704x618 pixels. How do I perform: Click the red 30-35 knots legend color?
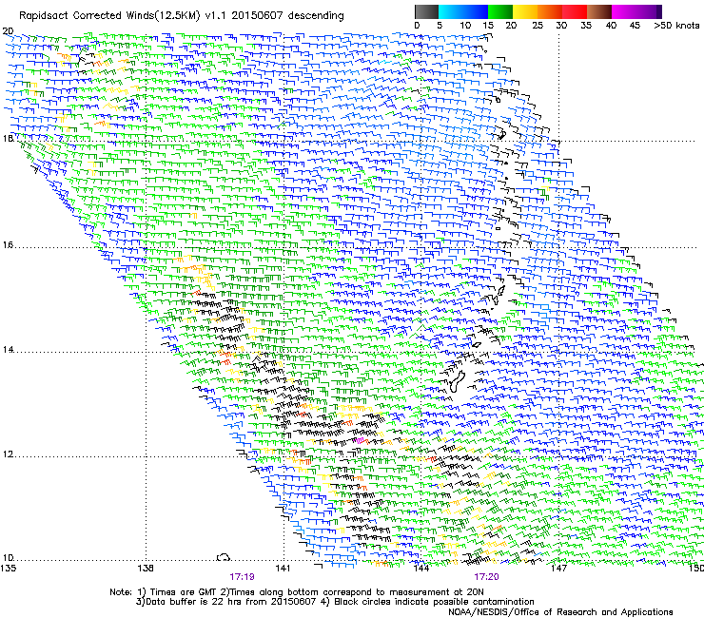575,11
